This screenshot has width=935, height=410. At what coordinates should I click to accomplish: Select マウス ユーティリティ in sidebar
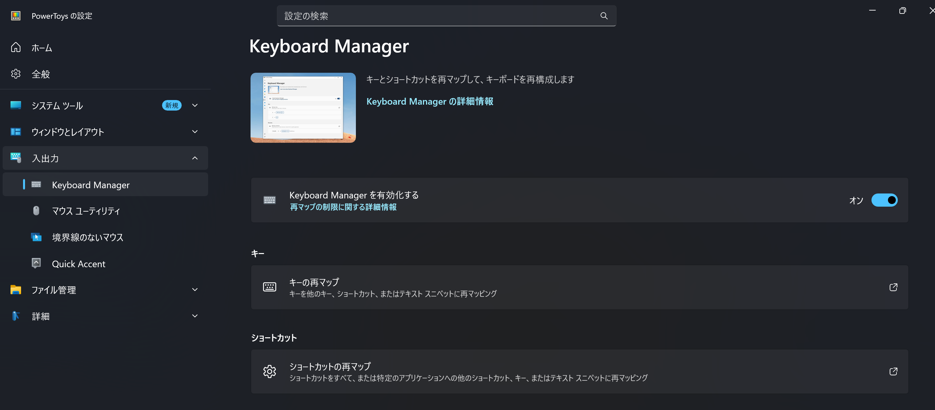[x=86, y=211]
